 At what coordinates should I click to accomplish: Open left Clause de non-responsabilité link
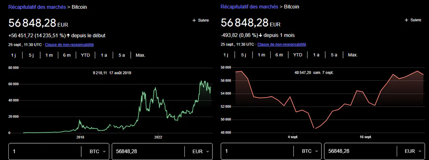click(x=69, y=44)
